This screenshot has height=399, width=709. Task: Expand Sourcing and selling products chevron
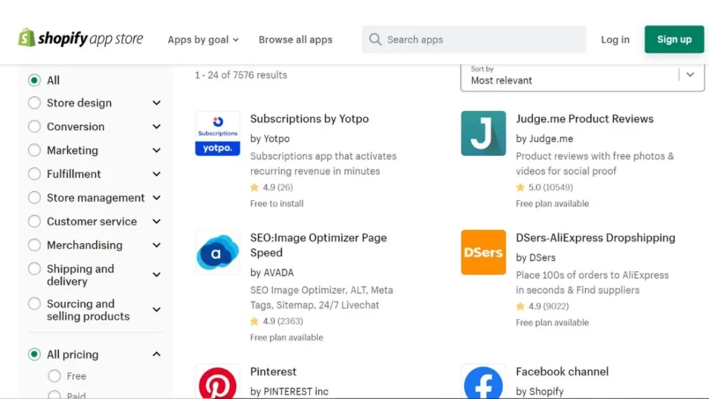(156, 310)
